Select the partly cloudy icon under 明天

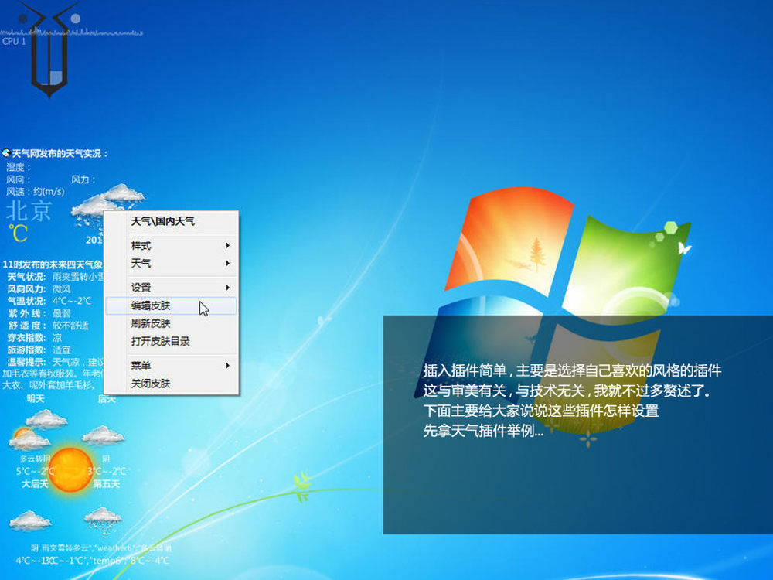29,440
